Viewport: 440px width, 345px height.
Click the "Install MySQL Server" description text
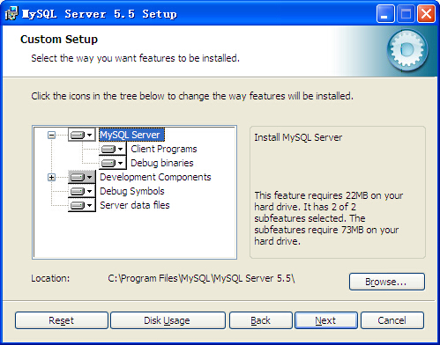pos(298,137)
